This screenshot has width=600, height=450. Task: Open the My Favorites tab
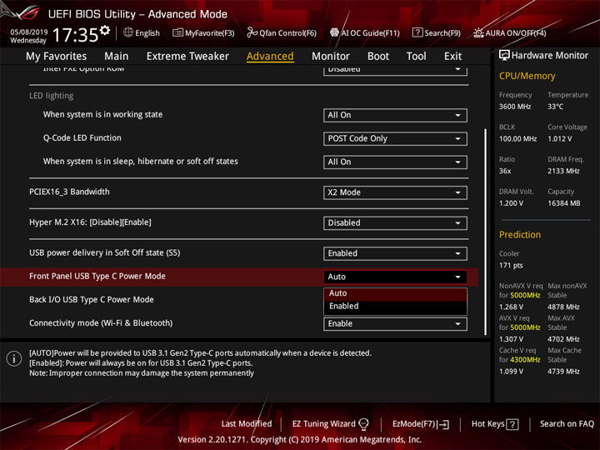(57, 57)
